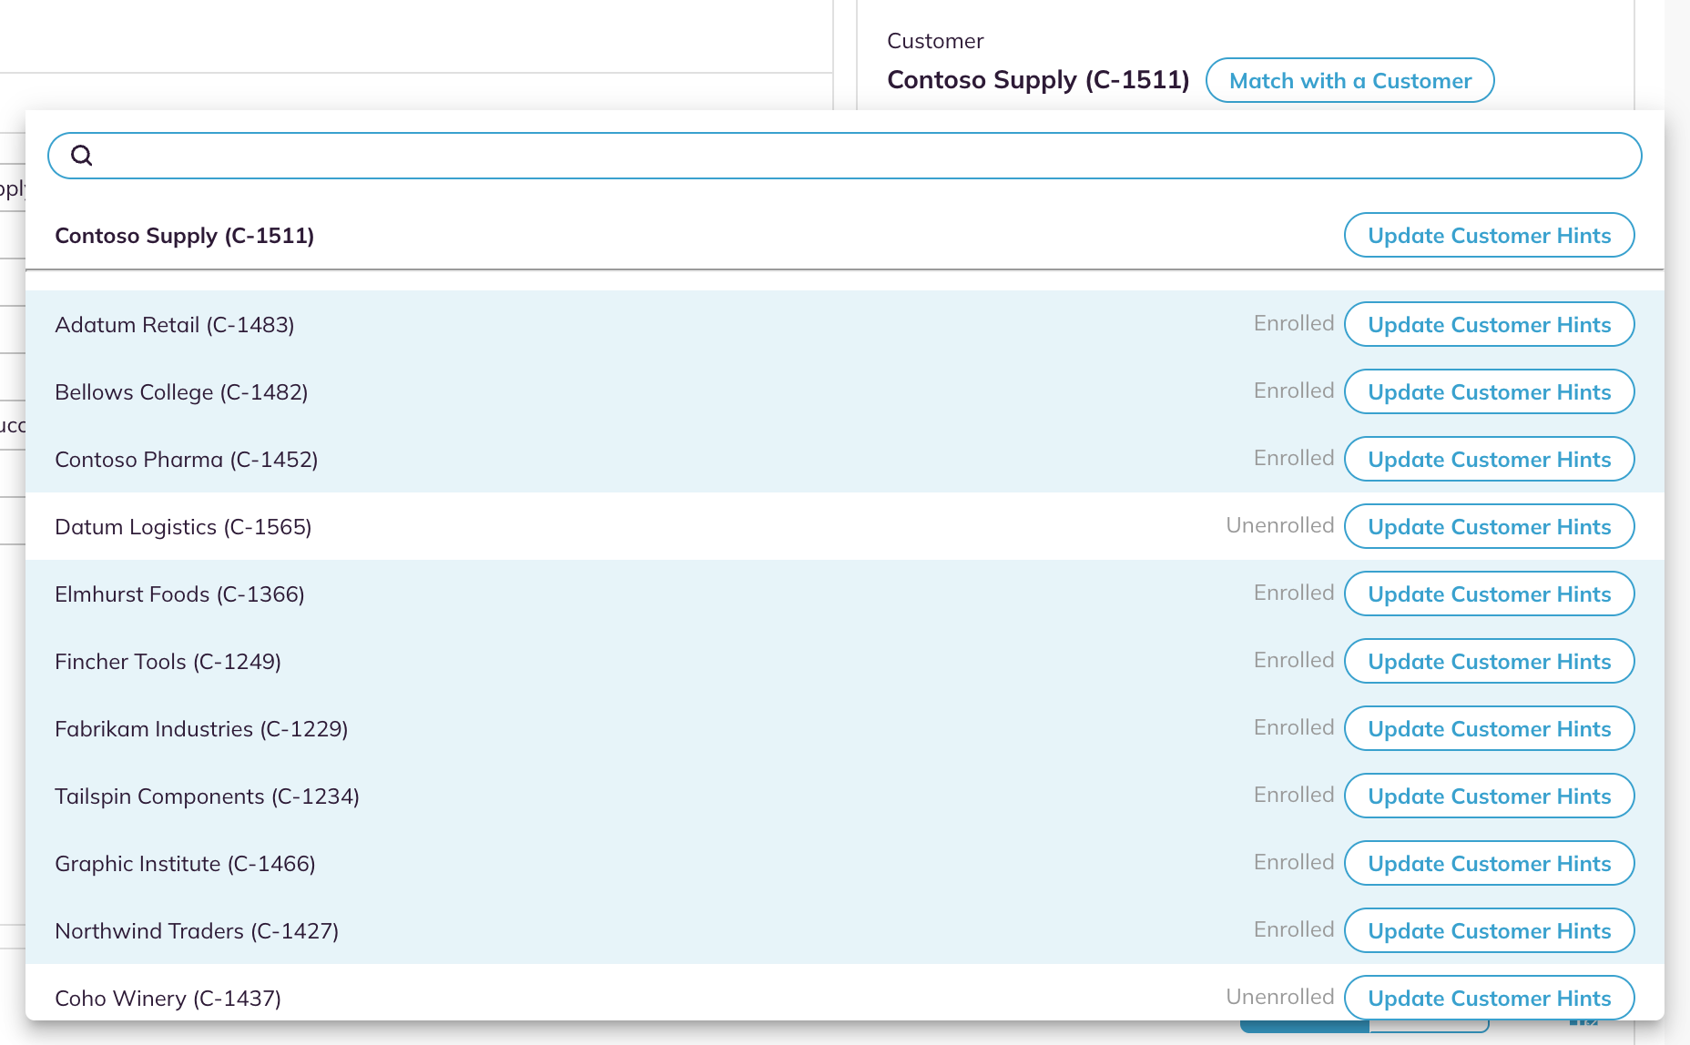The width and height of the screenshot is (1690, 1045).
Task: Choose Graphic Institute (C-1466) customer
Action: coord(844,863)
